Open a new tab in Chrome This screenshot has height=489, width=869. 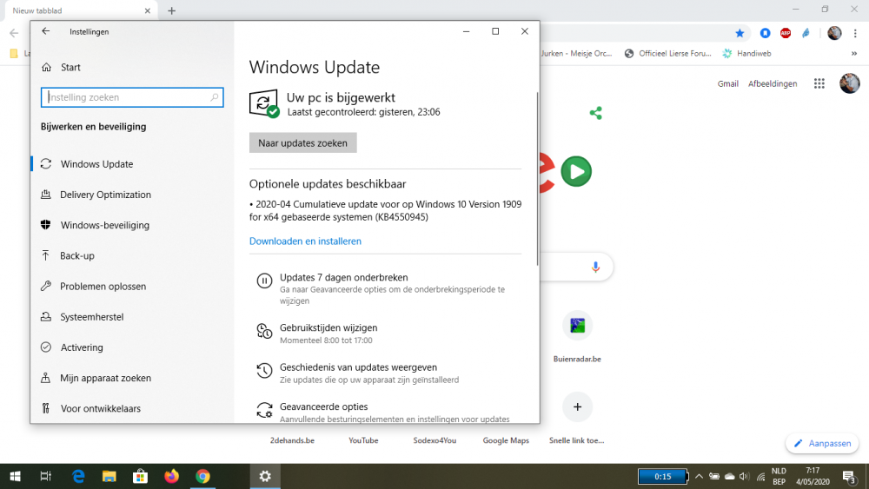click(172, 10)
